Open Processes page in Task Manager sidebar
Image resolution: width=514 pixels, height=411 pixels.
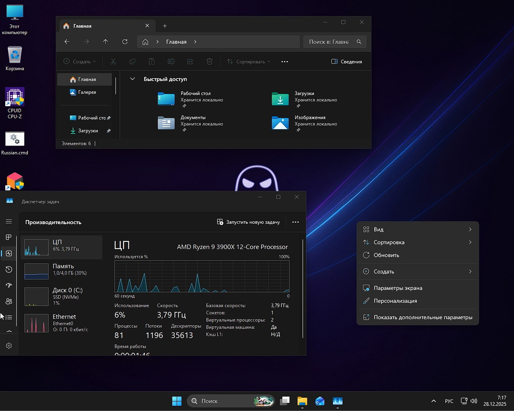click(x=9, y=237)
